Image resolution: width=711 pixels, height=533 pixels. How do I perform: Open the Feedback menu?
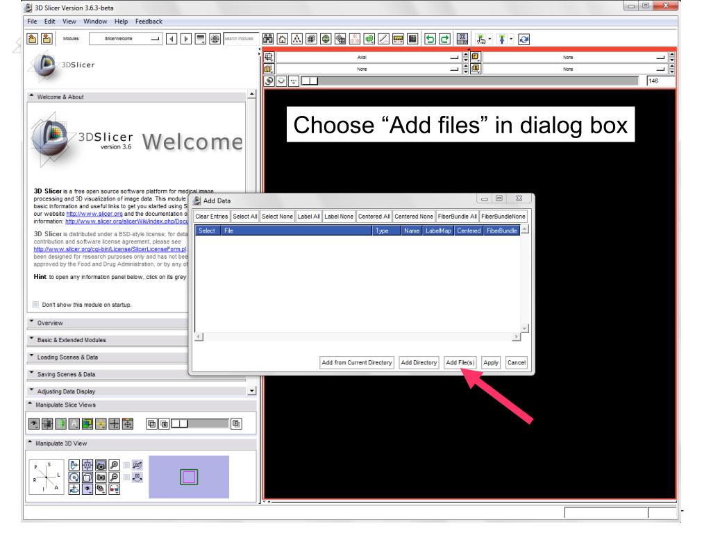tap(149, 22)
